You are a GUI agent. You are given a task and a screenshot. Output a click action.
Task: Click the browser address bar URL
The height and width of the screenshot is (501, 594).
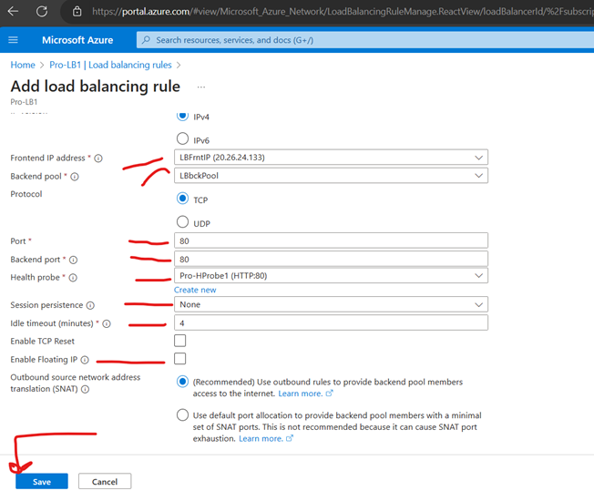point(341,11)
